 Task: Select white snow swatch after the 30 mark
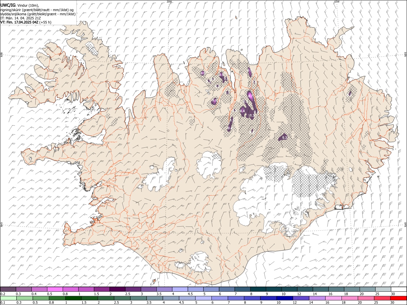coord(399,289)
